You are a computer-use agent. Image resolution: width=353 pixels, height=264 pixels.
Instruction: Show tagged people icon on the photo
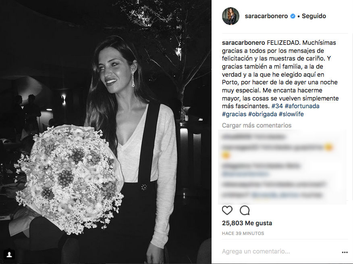(9, 255)
